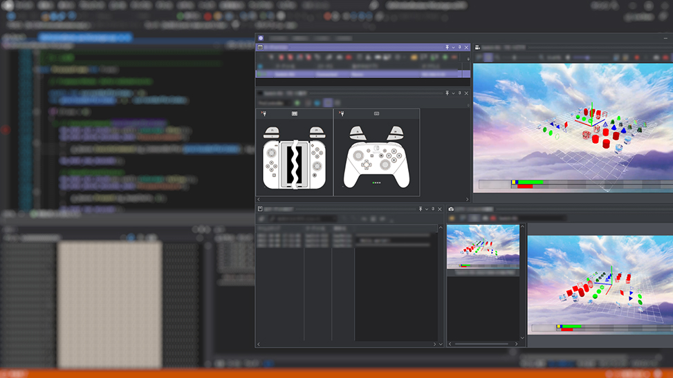Open the window options chevron of controller panel
Viewport: 673px width, 378px height.
pos(453,93)
